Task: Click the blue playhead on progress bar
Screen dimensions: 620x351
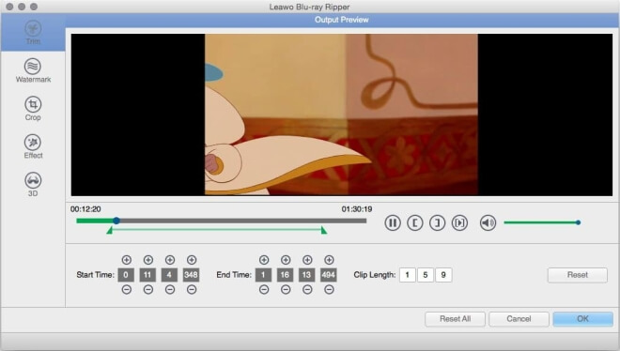Action: 116,221
